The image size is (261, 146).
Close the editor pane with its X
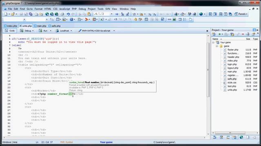coord(207,31)
